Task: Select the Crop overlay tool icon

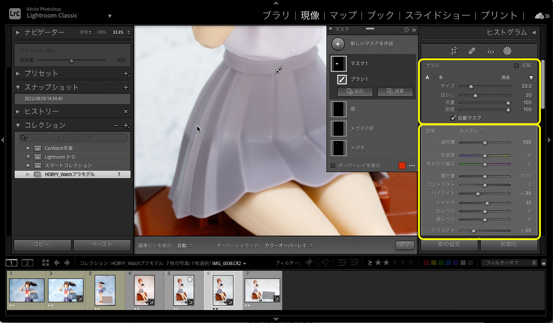Action: (454, 51)
